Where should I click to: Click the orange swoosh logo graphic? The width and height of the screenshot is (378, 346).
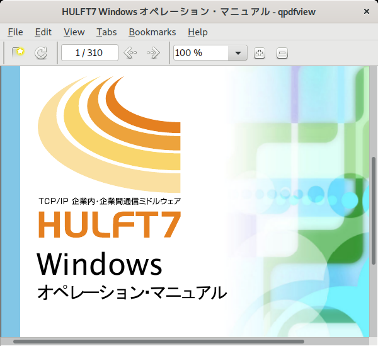109,134
